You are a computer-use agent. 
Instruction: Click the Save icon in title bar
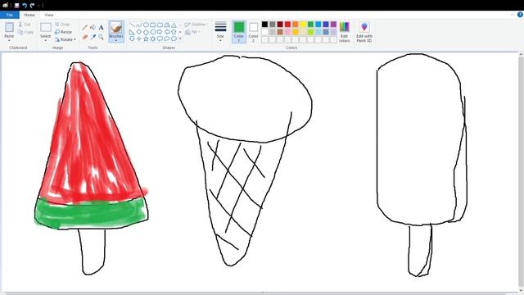pyautogui.click(x=16, y=6)
